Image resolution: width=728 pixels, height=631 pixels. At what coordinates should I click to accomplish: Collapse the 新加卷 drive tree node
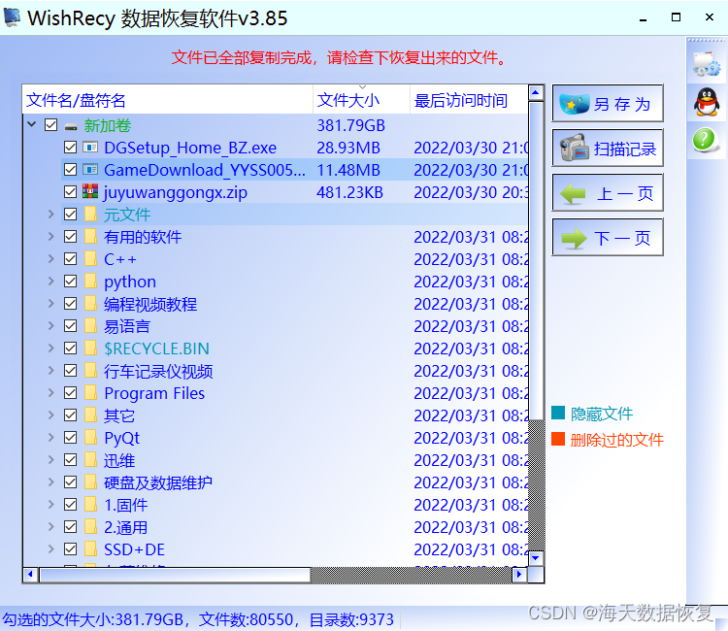pyautogui.click(x=32, y=124)
